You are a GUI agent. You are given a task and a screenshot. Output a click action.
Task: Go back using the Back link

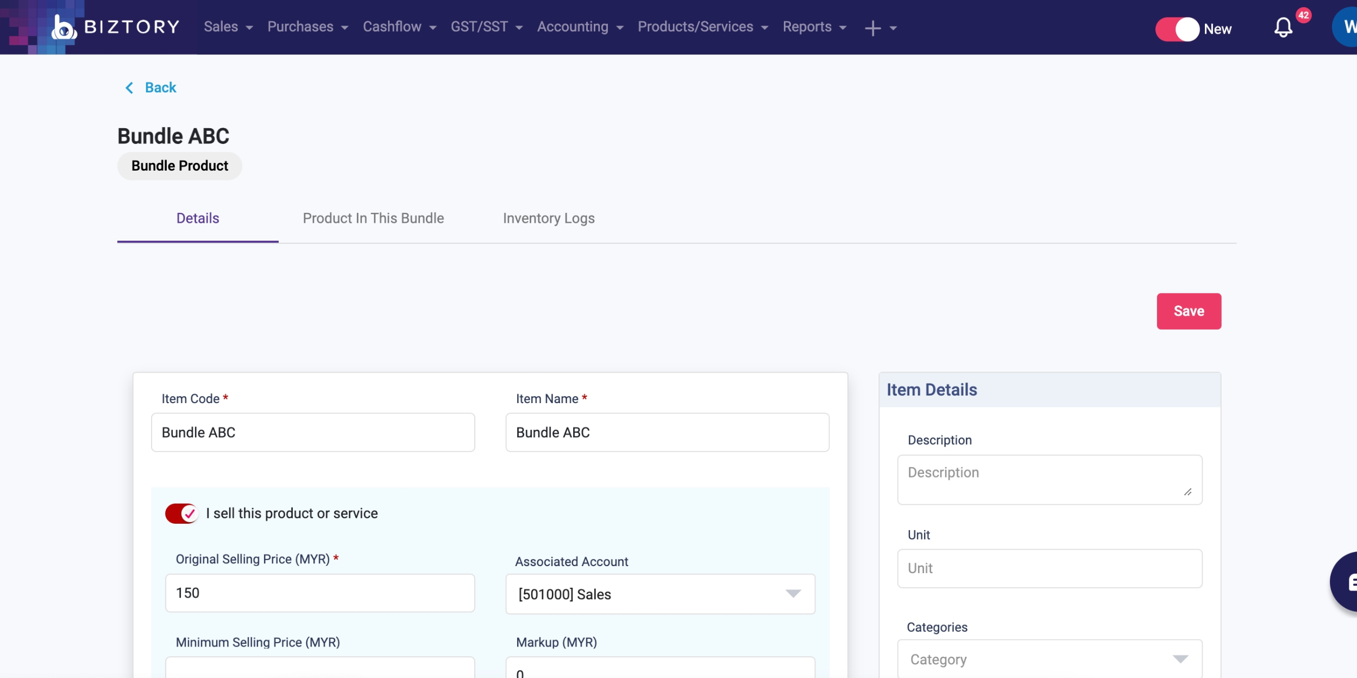160,87
